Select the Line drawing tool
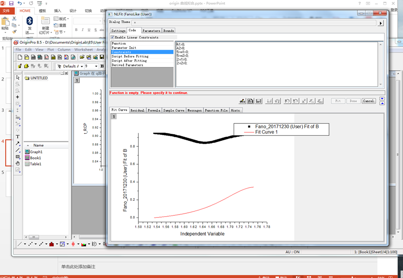Screen dimensions: 403x278 [17, 150]
